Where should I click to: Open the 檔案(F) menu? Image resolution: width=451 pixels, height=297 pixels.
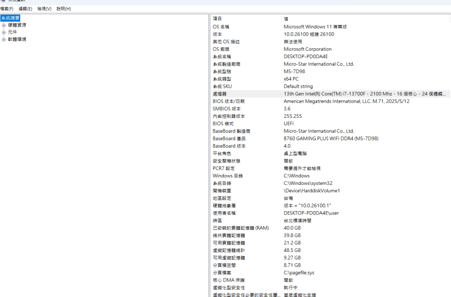click(x=7, y=9)
